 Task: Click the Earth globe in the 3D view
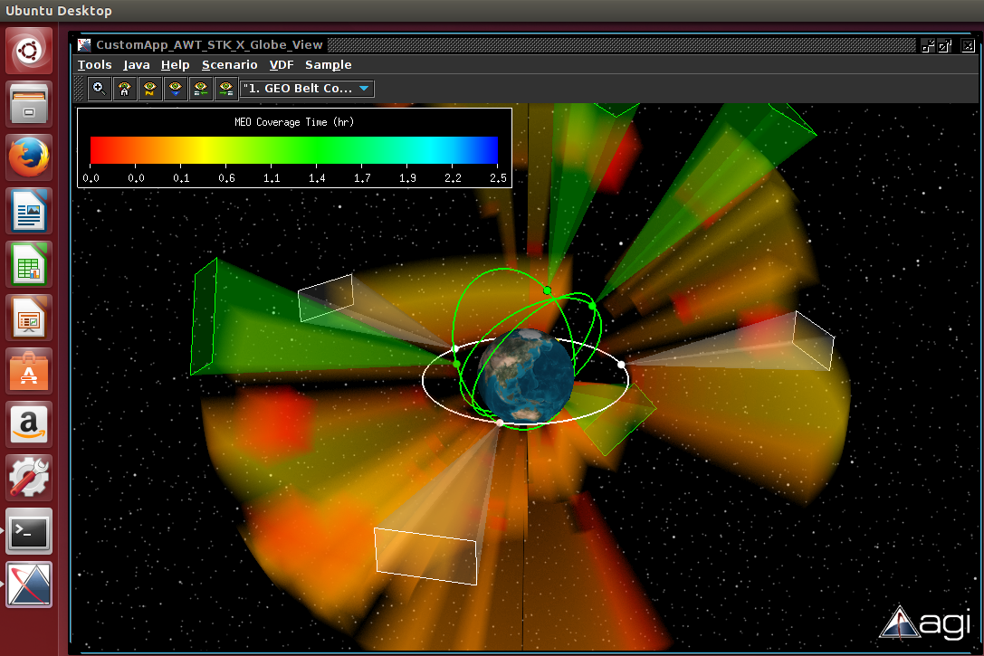pos(526,376)
